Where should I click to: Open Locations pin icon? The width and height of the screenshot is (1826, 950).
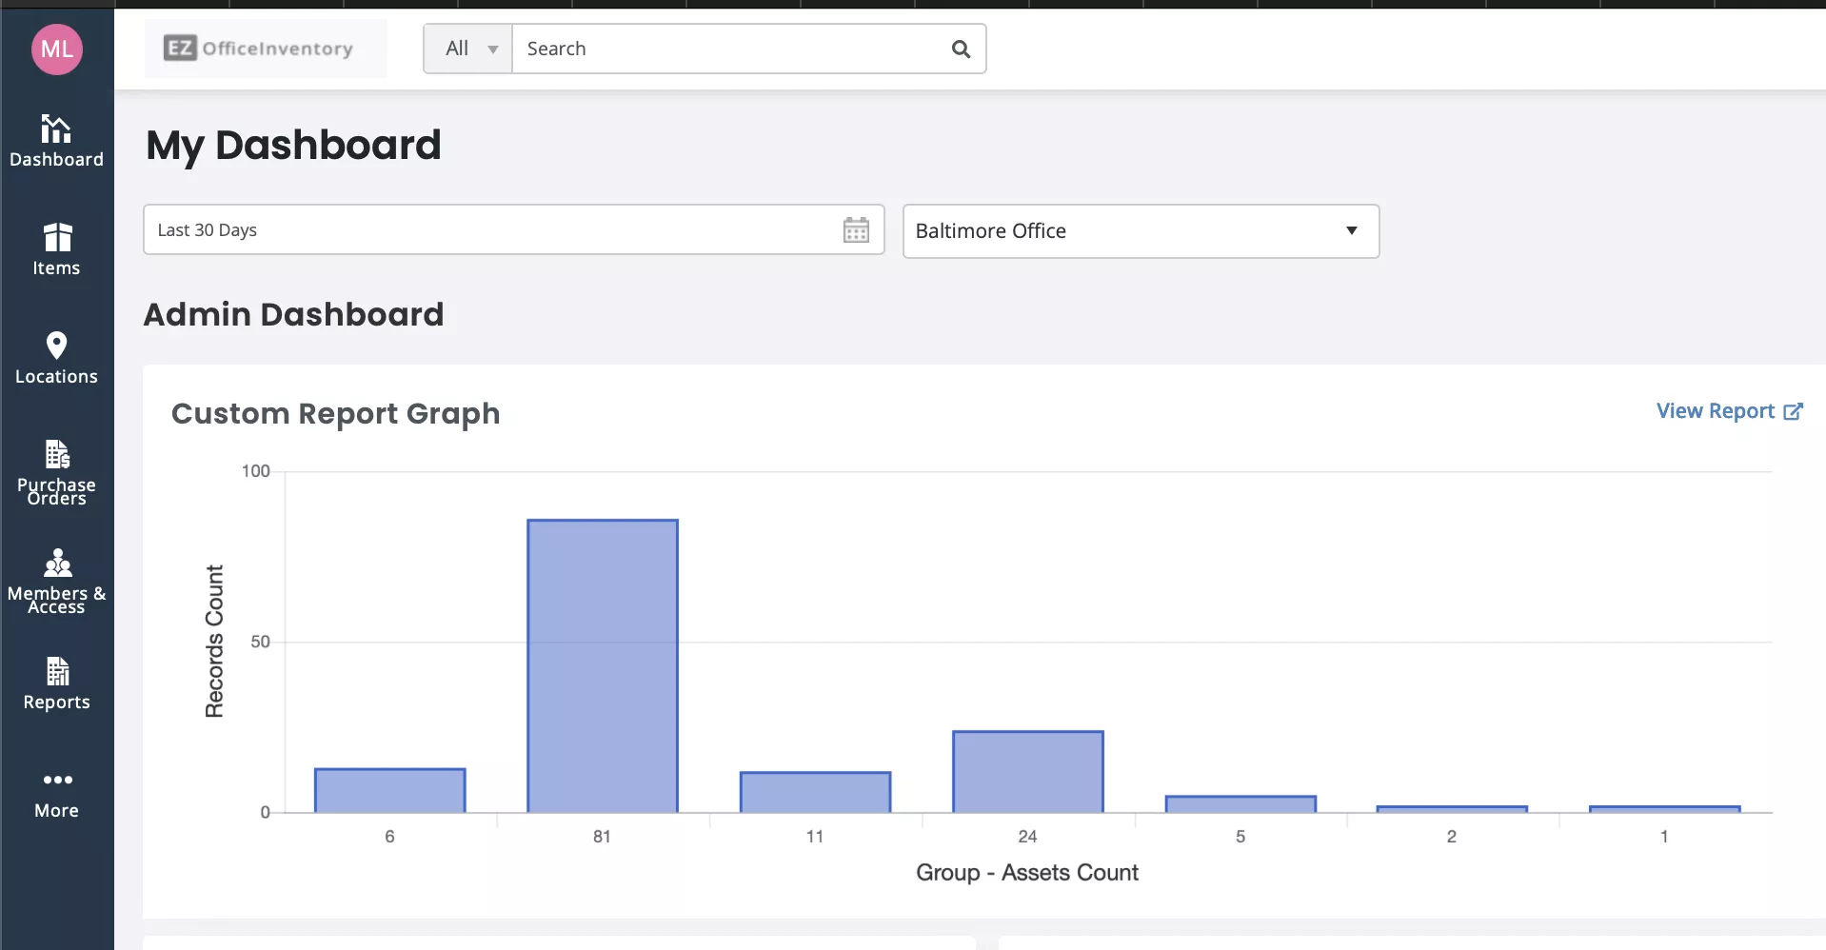pyautogui.click(x=56, y=346)
